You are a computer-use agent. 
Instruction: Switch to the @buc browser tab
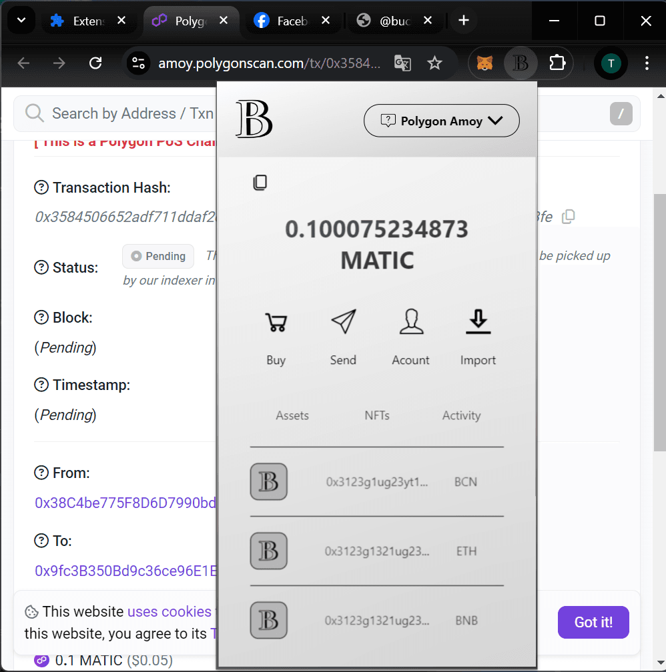tap(396, 21)
